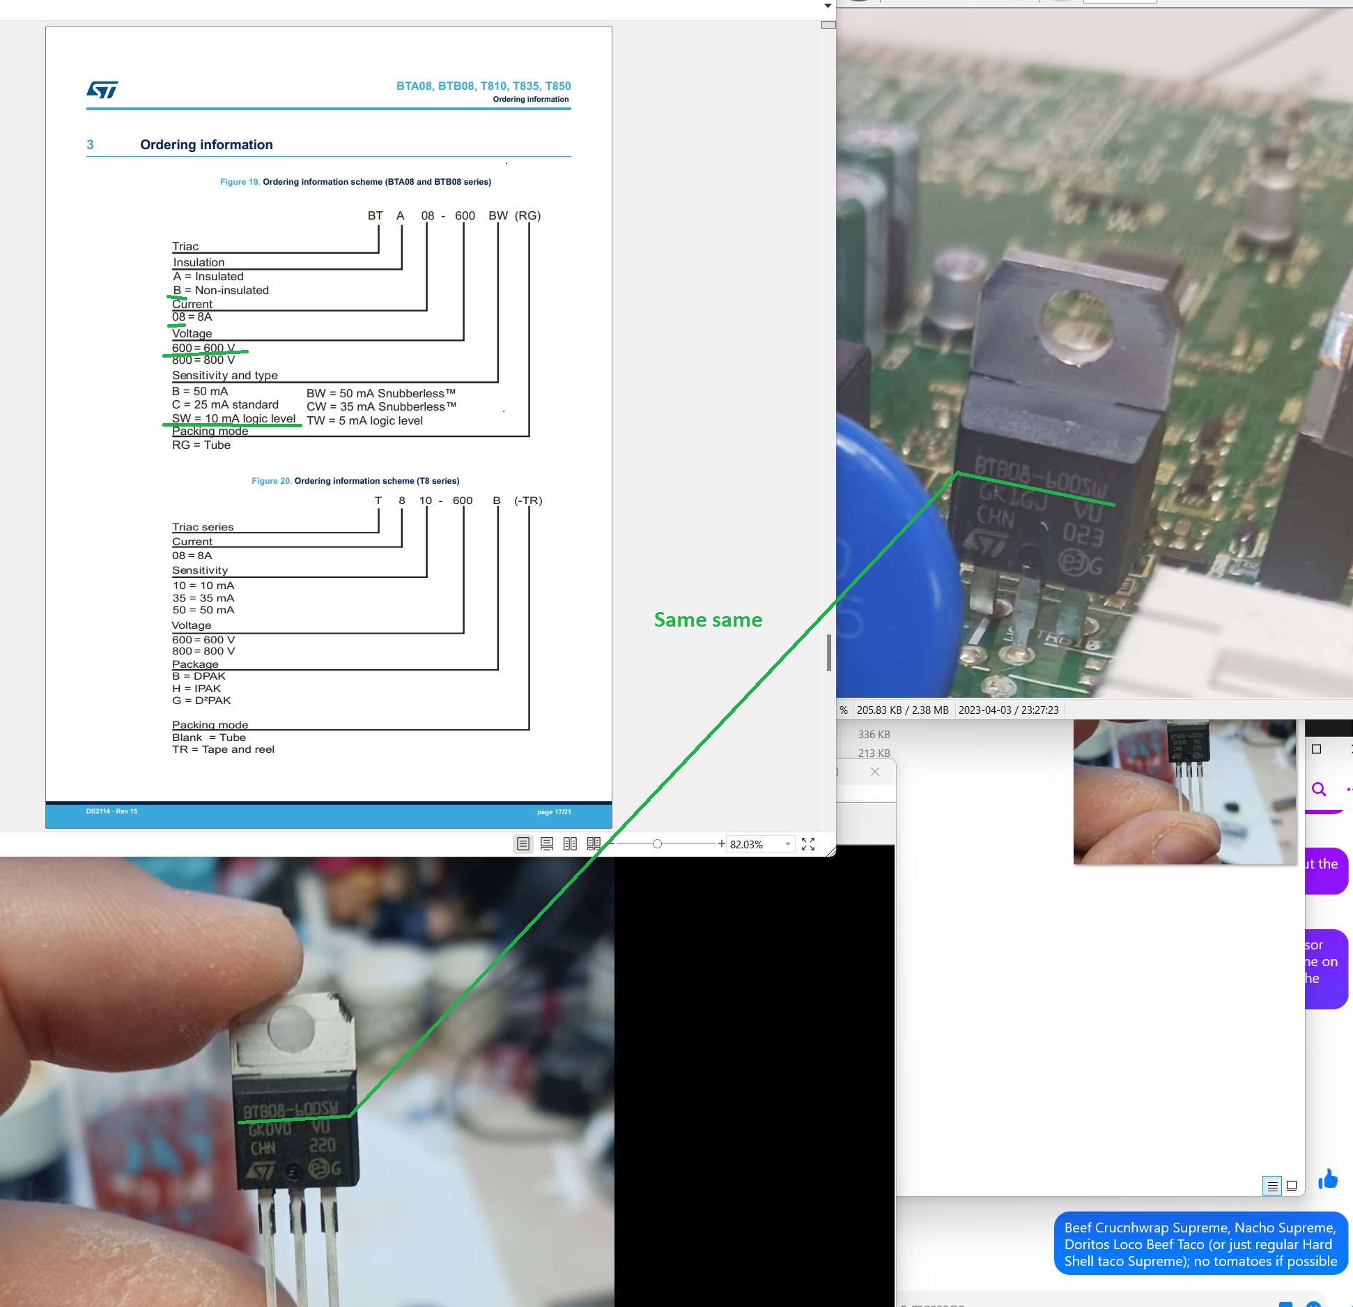
Task: Click the purple search magnifier icon
Action: (x=1318, y=789)
